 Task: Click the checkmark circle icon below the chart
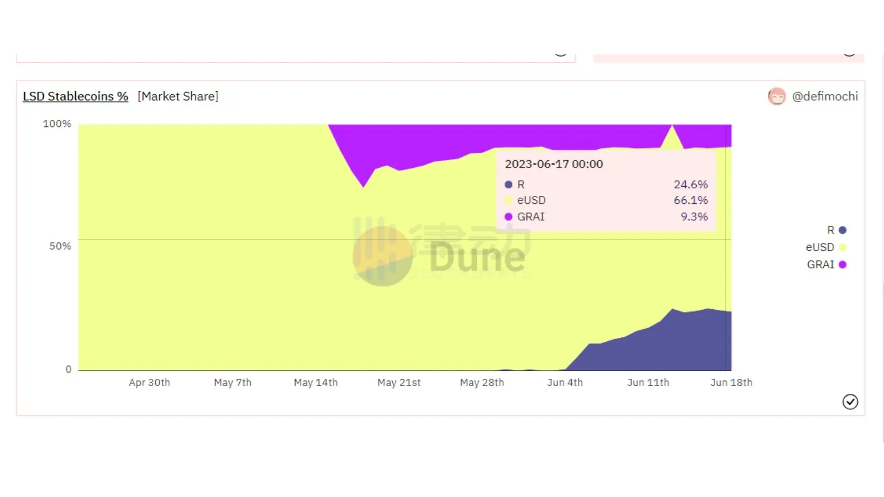[x=850, y=401]
